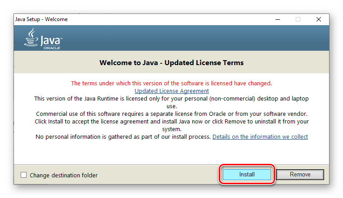The width and height of the screenshot is (343, 198).
Task: Click the Remove button
Action: point(300,174)
